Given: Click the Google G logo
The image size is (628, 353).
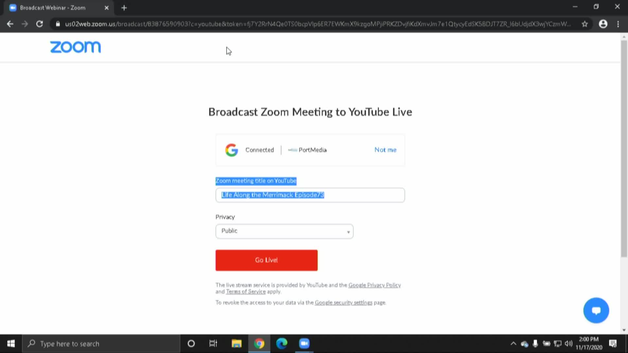Looking at the screenshot, I should click(x=232, y=150).
